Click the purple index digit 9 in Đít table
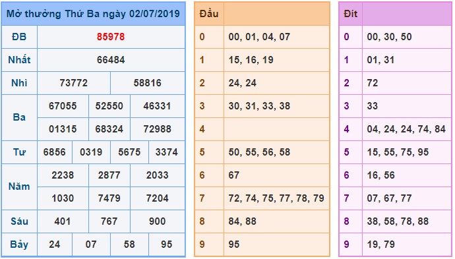The height and width of the screenshot is (259, 455). point(346,245)
